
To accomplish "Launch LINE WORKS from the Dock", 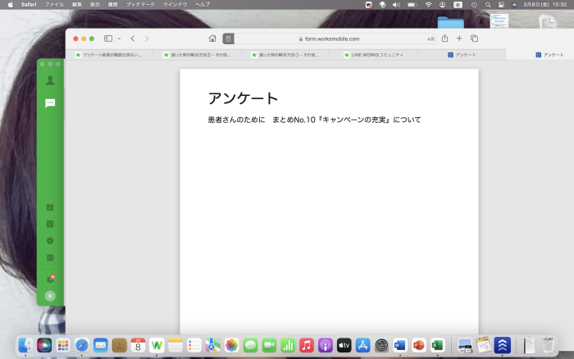I will click(x=157, y=345).
